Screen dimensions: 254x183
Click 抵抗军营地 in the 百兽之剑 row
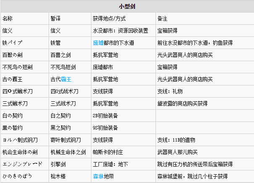105,55
